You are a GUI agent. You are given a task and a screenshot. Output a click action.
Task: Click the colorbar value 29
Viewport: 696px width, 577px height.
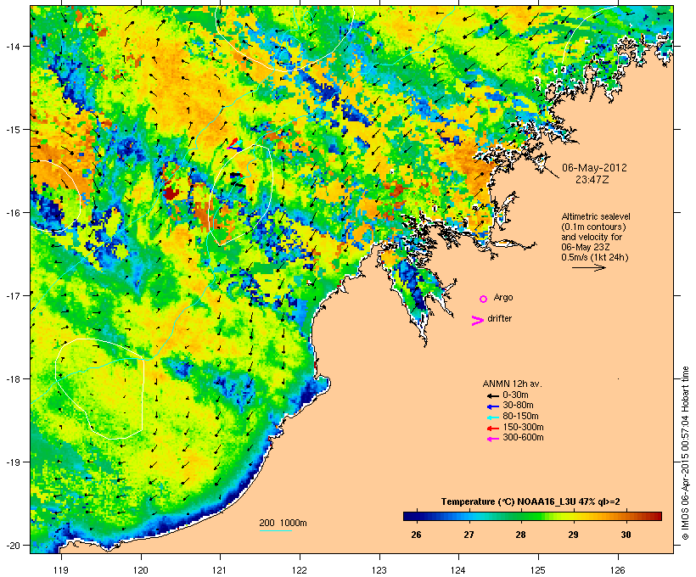pyautogui.click(x=573, y=535)
